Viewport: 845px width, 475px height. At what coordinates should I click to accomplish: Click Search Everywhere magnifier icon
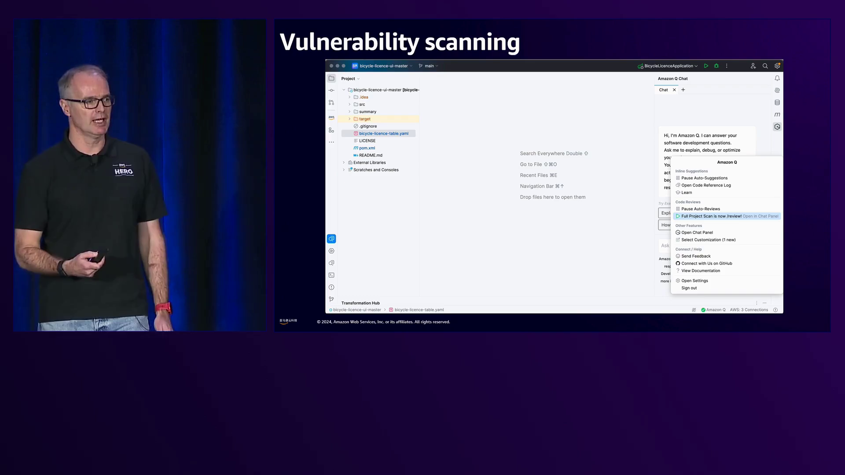pyautogui.click(x=765, y=66)
